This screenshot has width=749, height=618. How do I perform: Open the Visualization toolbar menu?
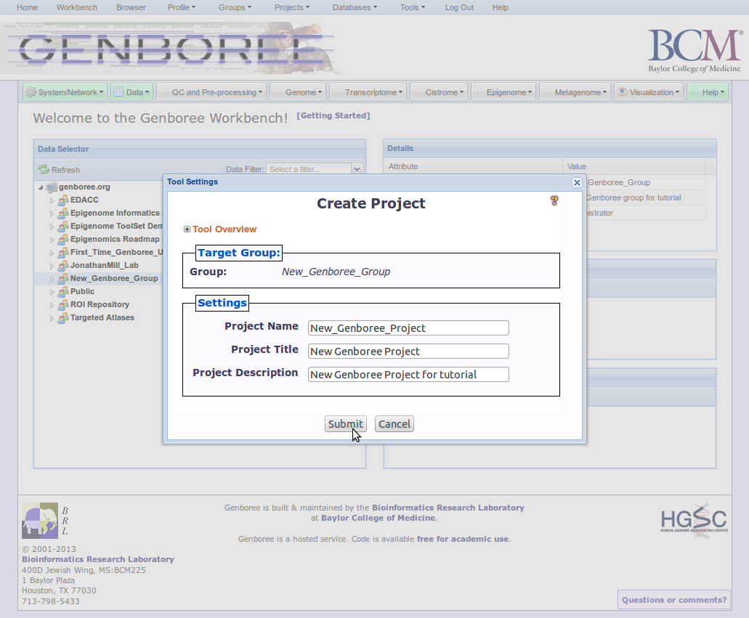(648, 92)
